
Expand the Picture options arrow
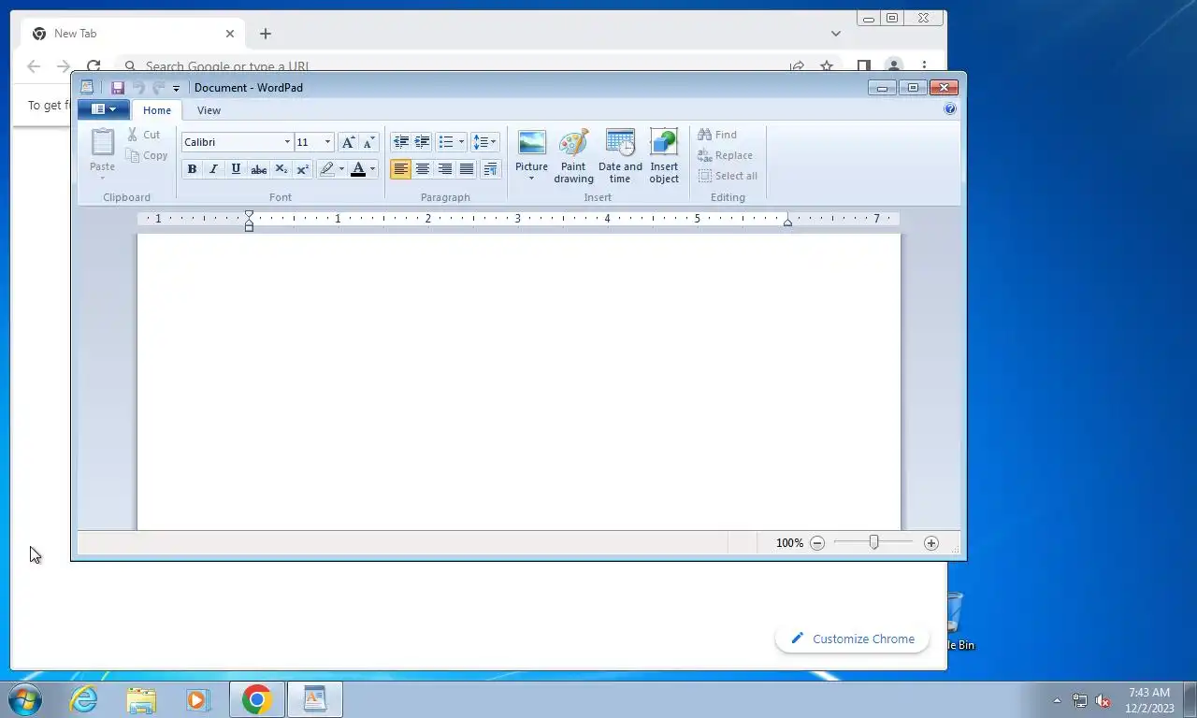tap(531, 179)
